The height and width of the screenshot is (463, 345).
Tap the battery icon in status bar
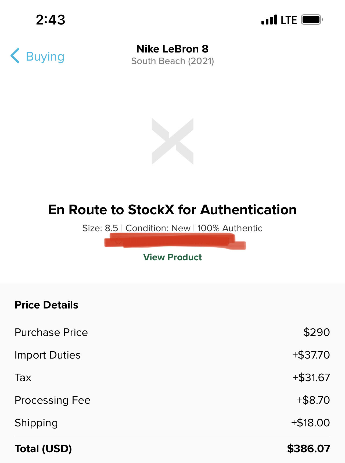pos(311,20)
